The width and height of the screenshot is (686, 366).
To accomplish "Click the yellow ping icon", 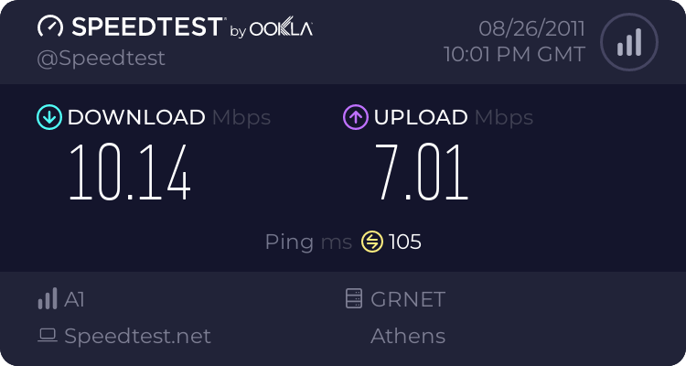I will (x=371, y=242).
